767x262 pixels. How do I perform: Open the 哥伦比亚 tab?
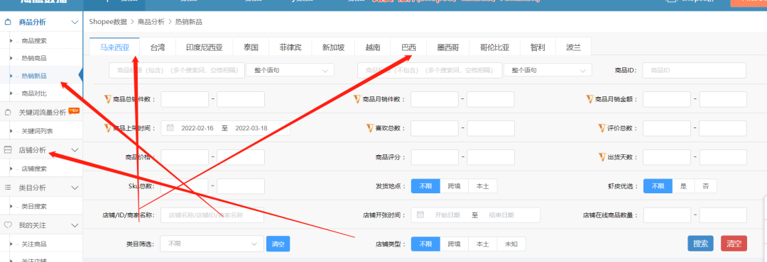tap(494, 47)
